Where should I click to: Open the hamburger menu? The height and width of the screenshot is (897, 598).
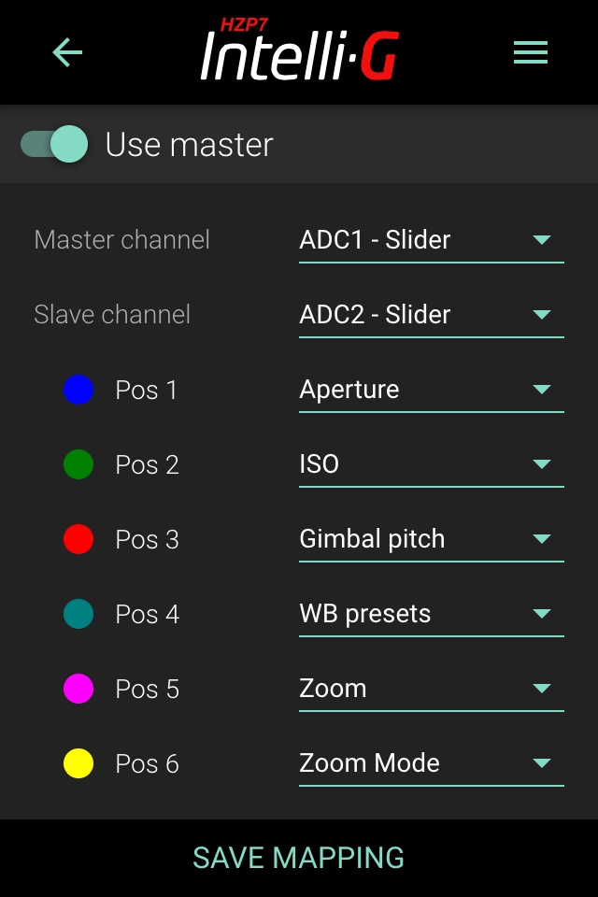530,53
